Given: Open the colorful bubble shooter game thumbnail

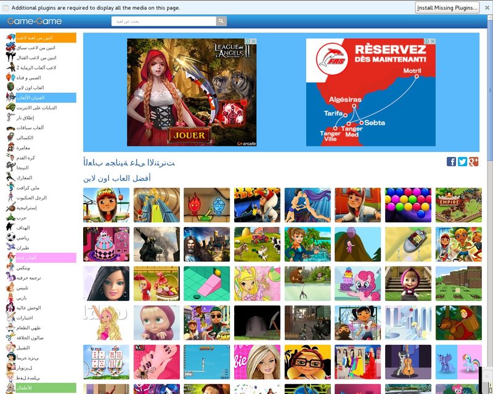Looking at the screenshot, I should coord(408,205).
